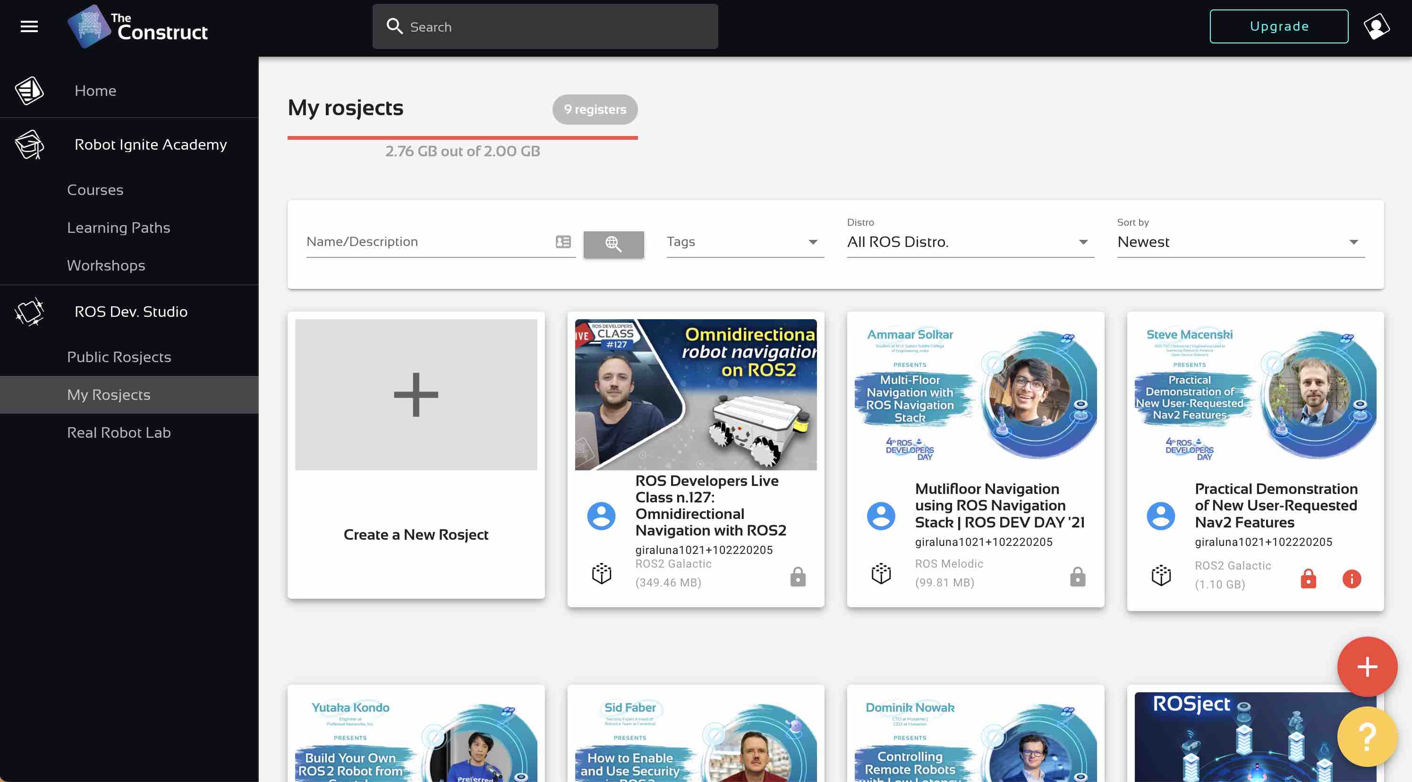Click 'ROS Melodic' on Mutlifloor Navigation card

(949, 564)
